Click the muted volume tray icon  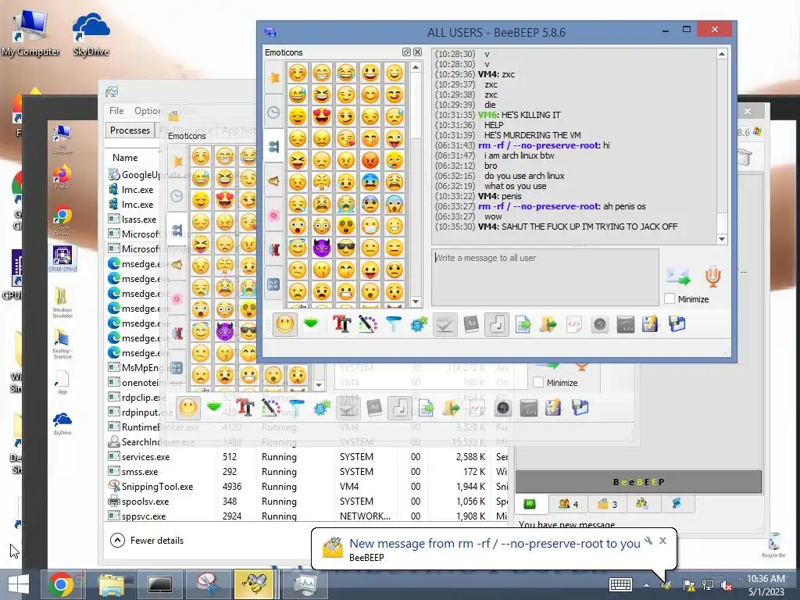pos(726,585)
